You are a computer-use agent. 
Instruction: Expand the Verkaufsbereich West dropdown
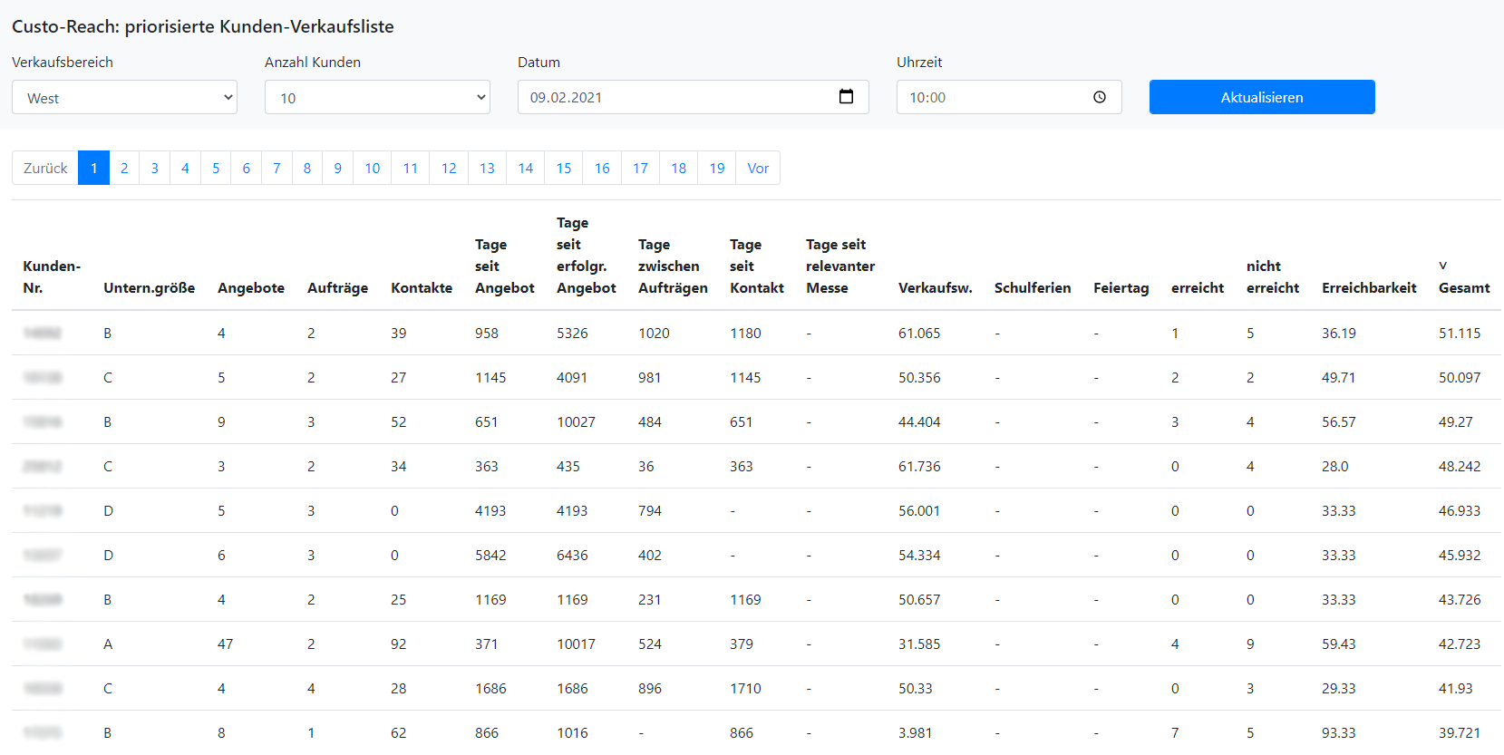click(x=124, y=97)
